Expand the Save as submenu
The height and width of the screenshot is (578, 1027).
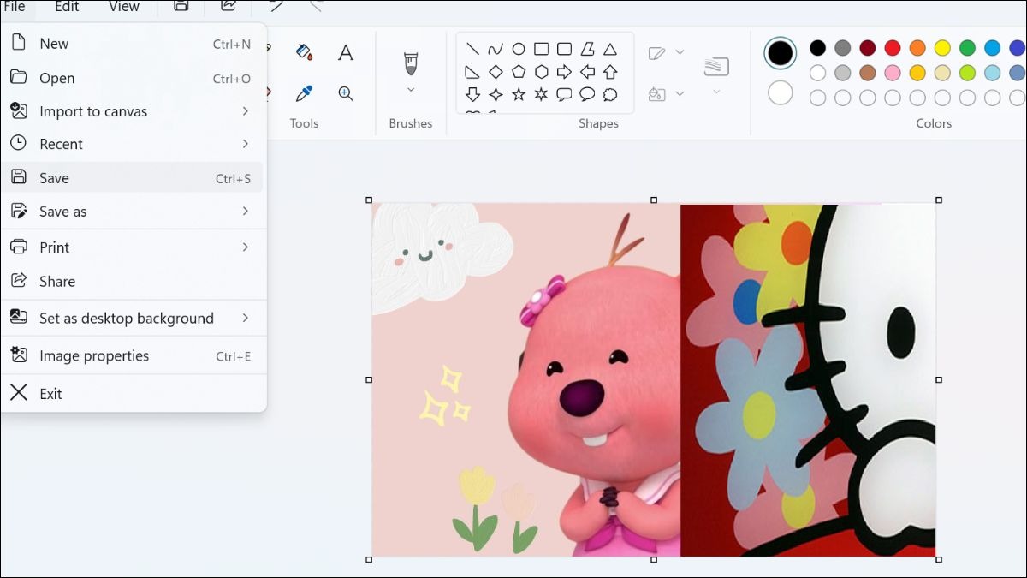245,212
